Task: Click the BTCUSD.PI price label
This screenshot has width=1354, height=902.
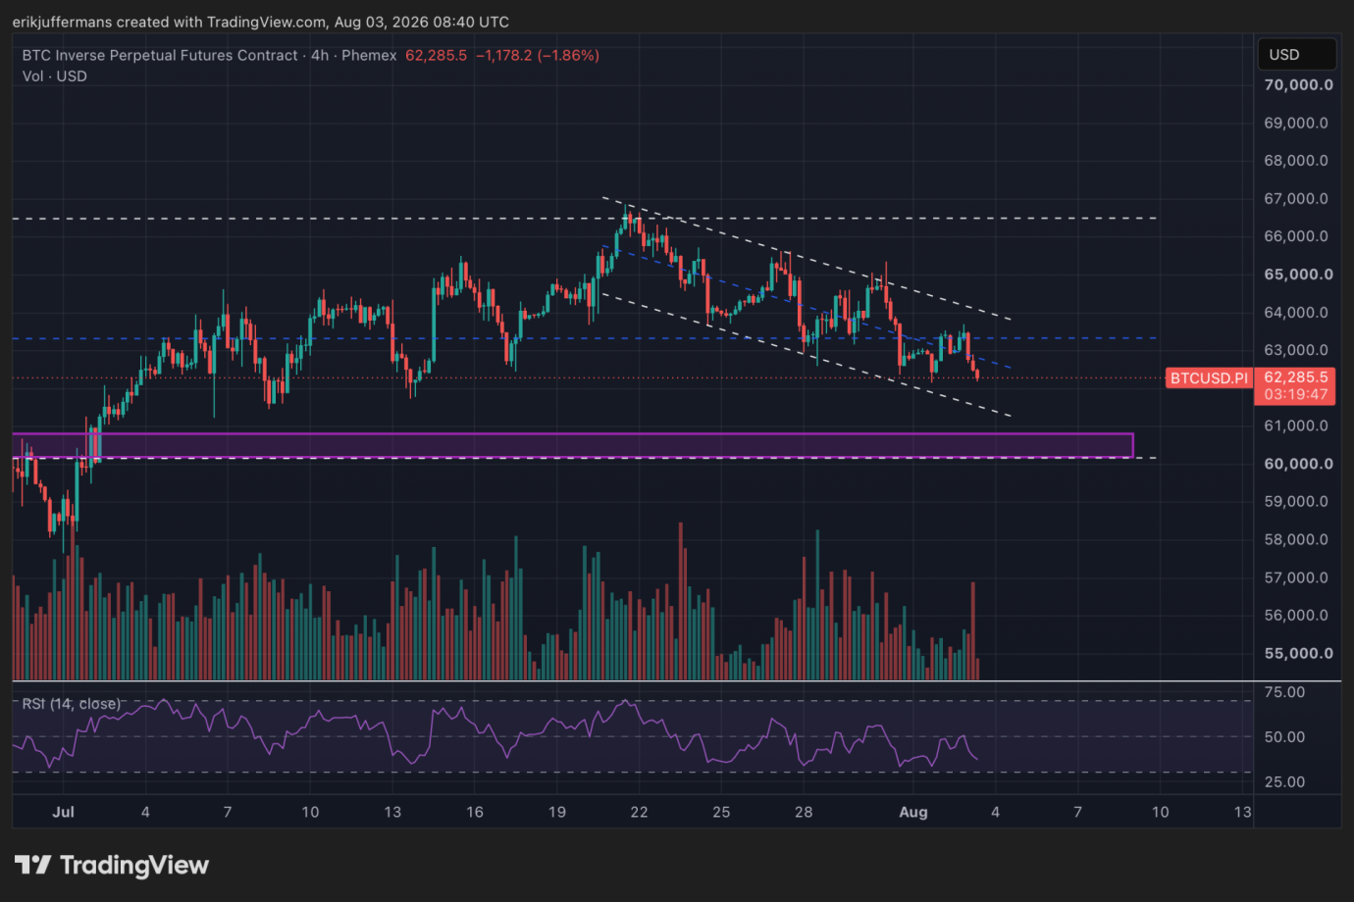Action: [x=1209, y=377]
